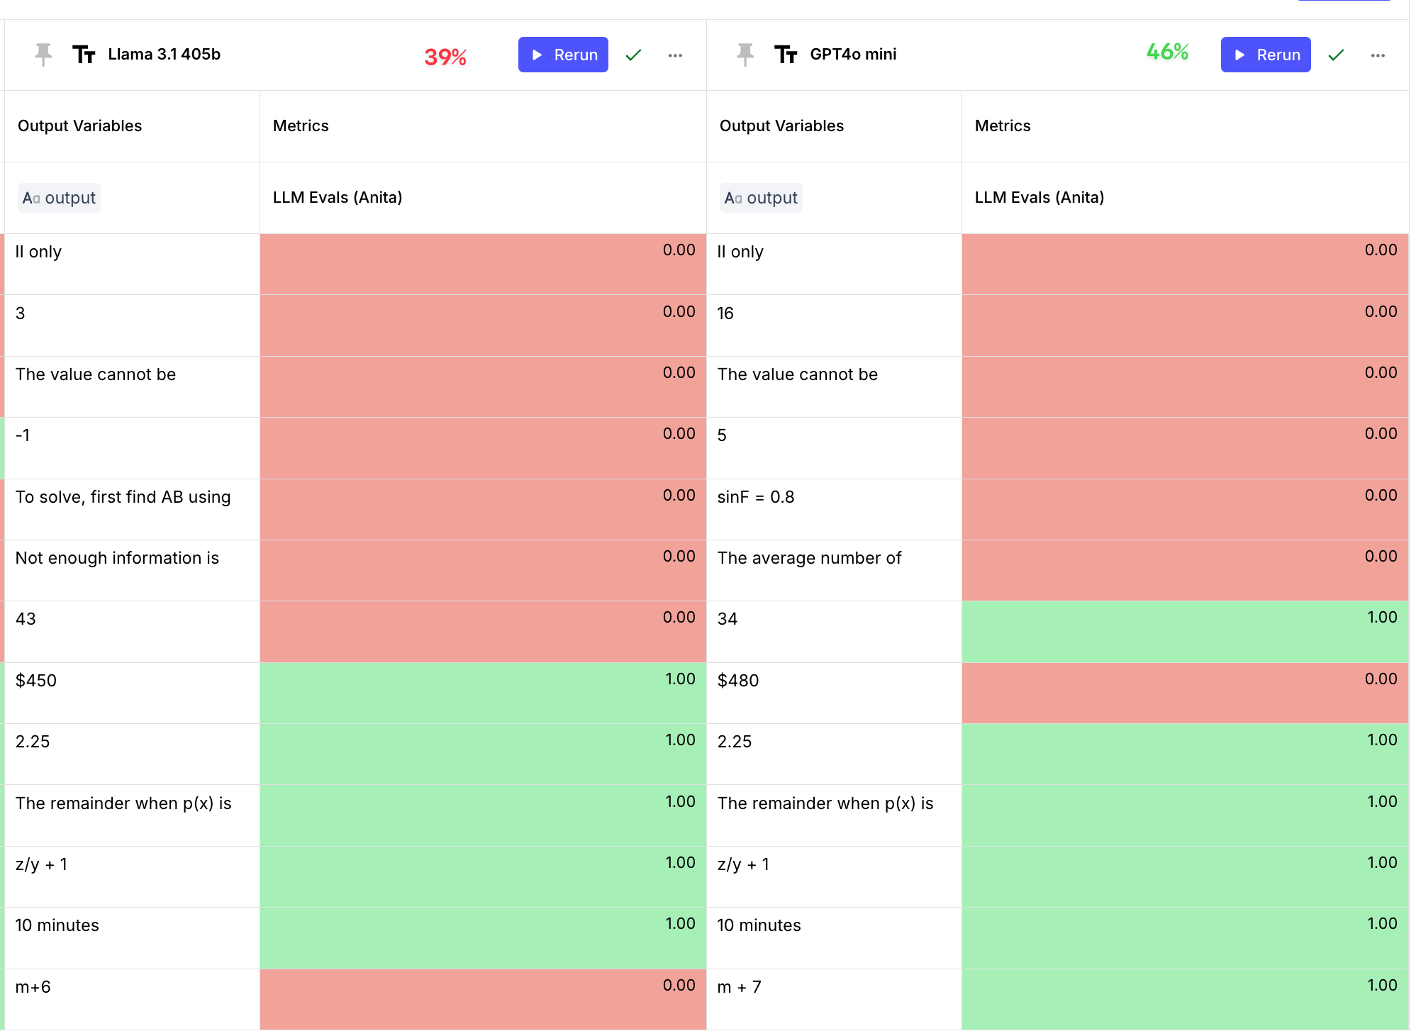The height and width of the screenshot is (1031, 1421).
Task: Click the LLM Evals (Anita) metric under GPT4o mini
Action: 1040,197
